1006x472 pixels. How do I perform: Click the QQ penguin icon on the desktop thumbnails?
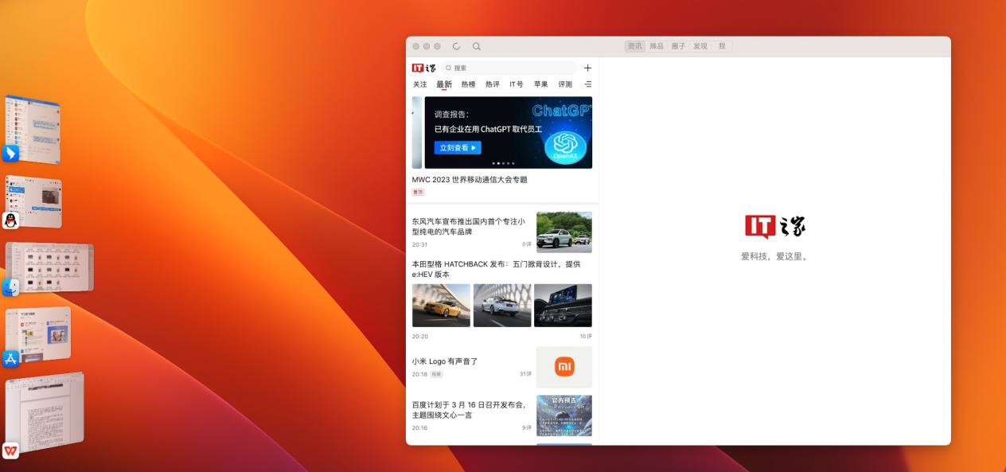point(9,220)
